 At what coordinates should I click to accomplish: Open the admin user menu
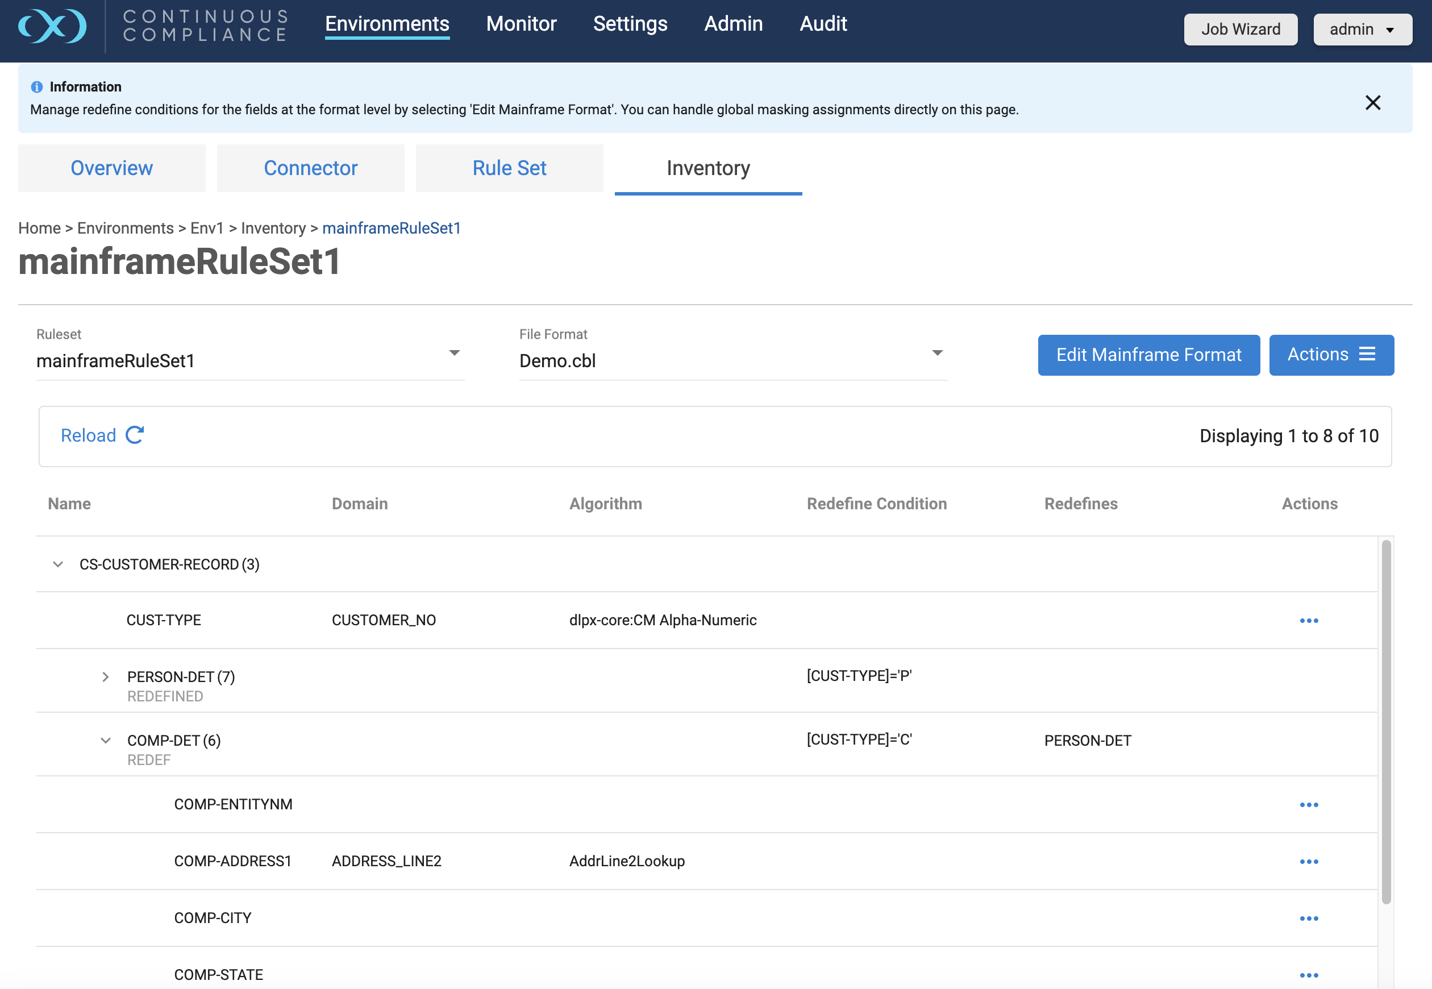[x=1362, y=29]
